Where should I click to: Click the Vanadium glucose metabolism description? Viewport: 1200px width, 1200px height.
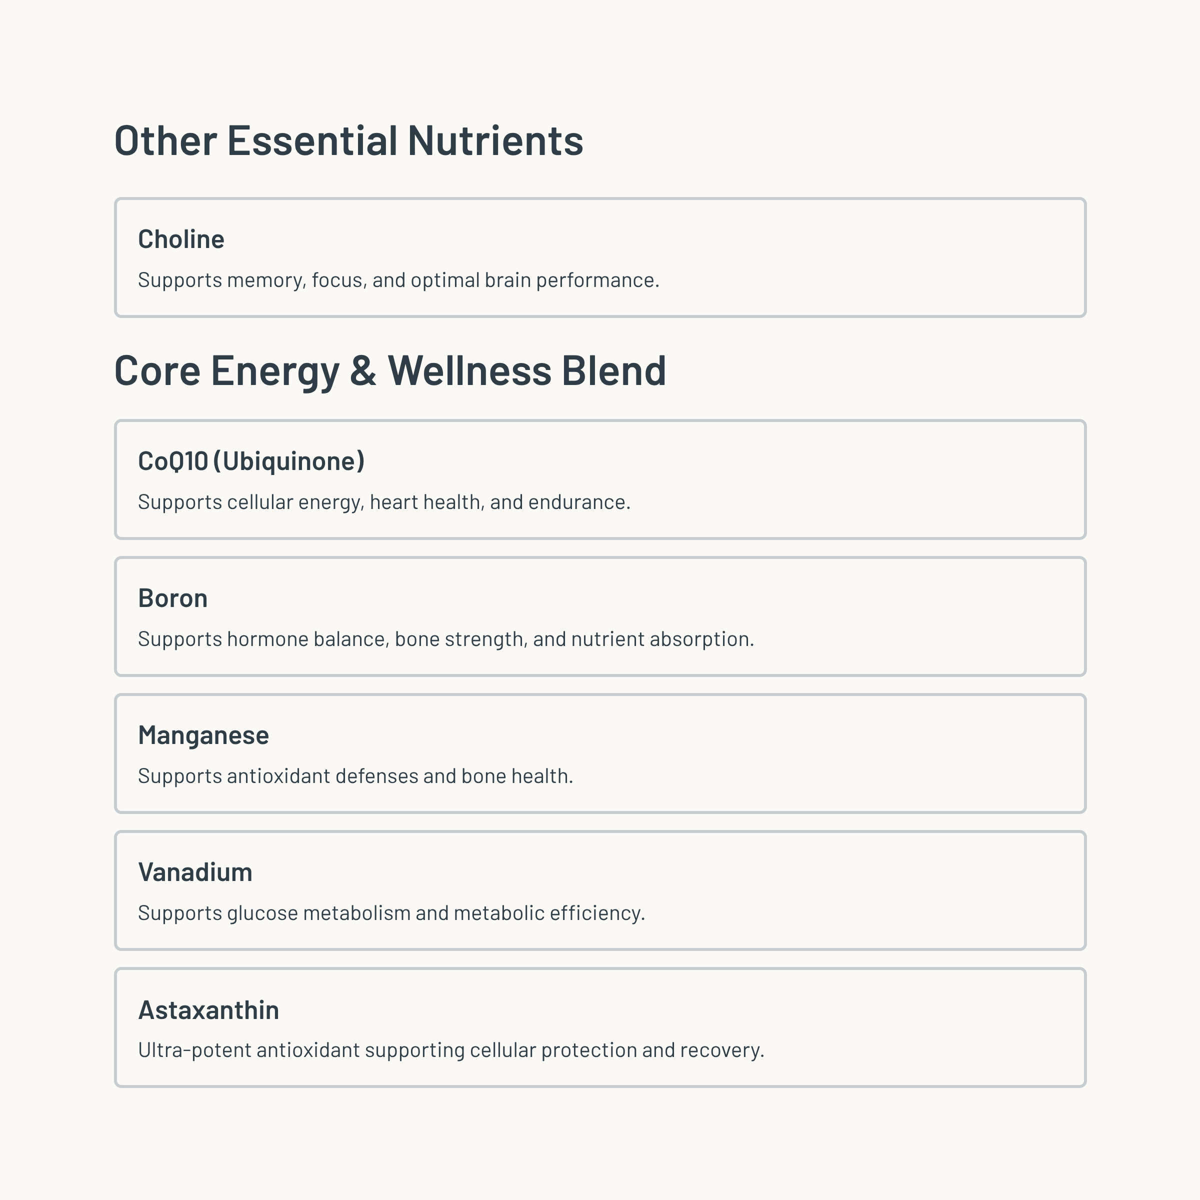point(391,913)
